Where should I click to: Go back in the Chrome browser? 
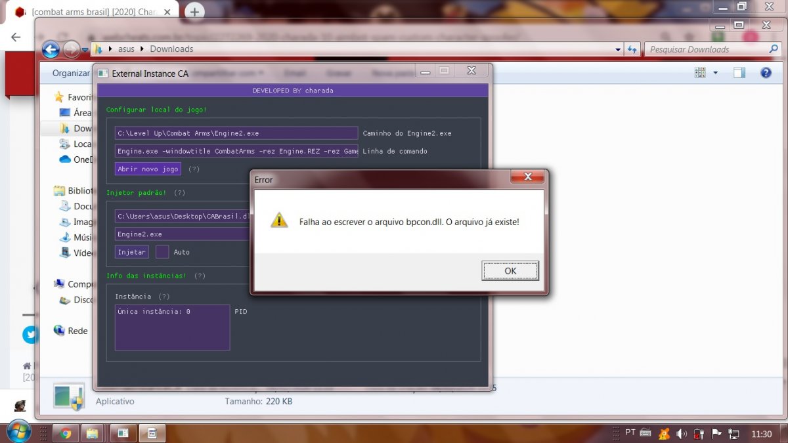(x=16, y=37)
